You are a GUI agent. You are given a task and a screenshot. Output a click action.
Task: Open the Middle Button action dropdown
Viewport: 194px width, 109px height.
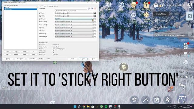[74, 19]
